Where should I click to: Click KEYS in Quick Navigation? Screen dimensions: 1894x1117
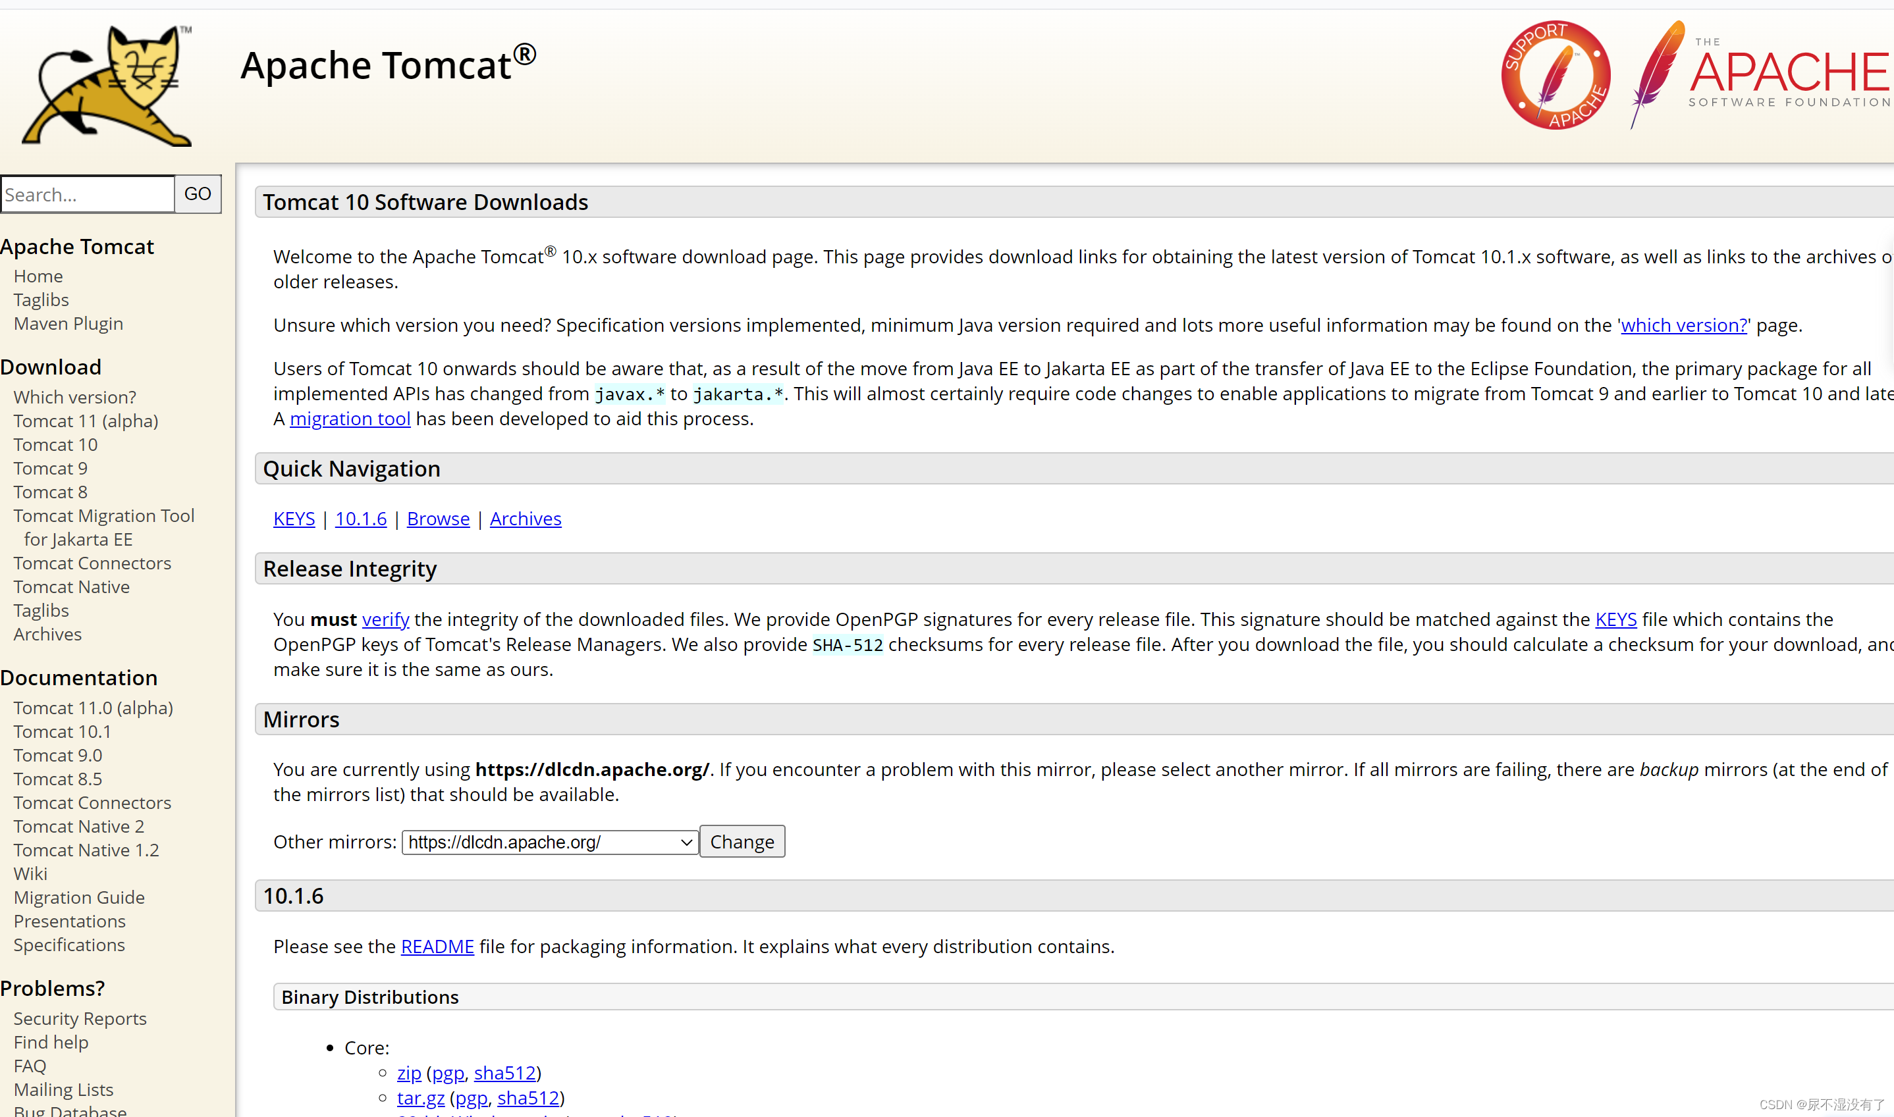coord(294,519)
